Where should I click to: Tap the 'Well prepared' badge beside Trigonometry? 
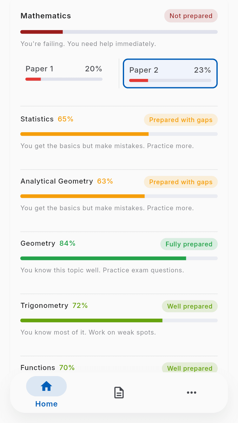click(x=189, y=306)
